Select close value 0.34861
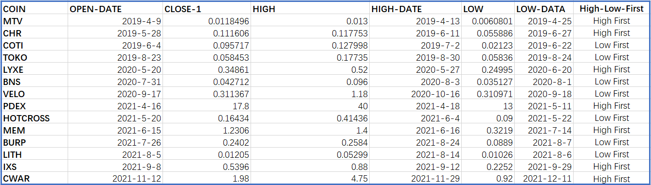651x185 pixels. [x=234, y=69]
